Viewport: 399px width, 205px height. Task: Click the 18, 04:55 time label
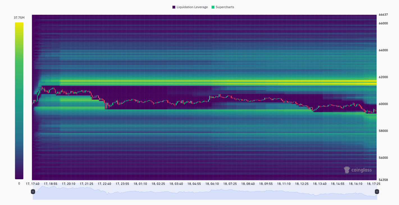(194, 184)
